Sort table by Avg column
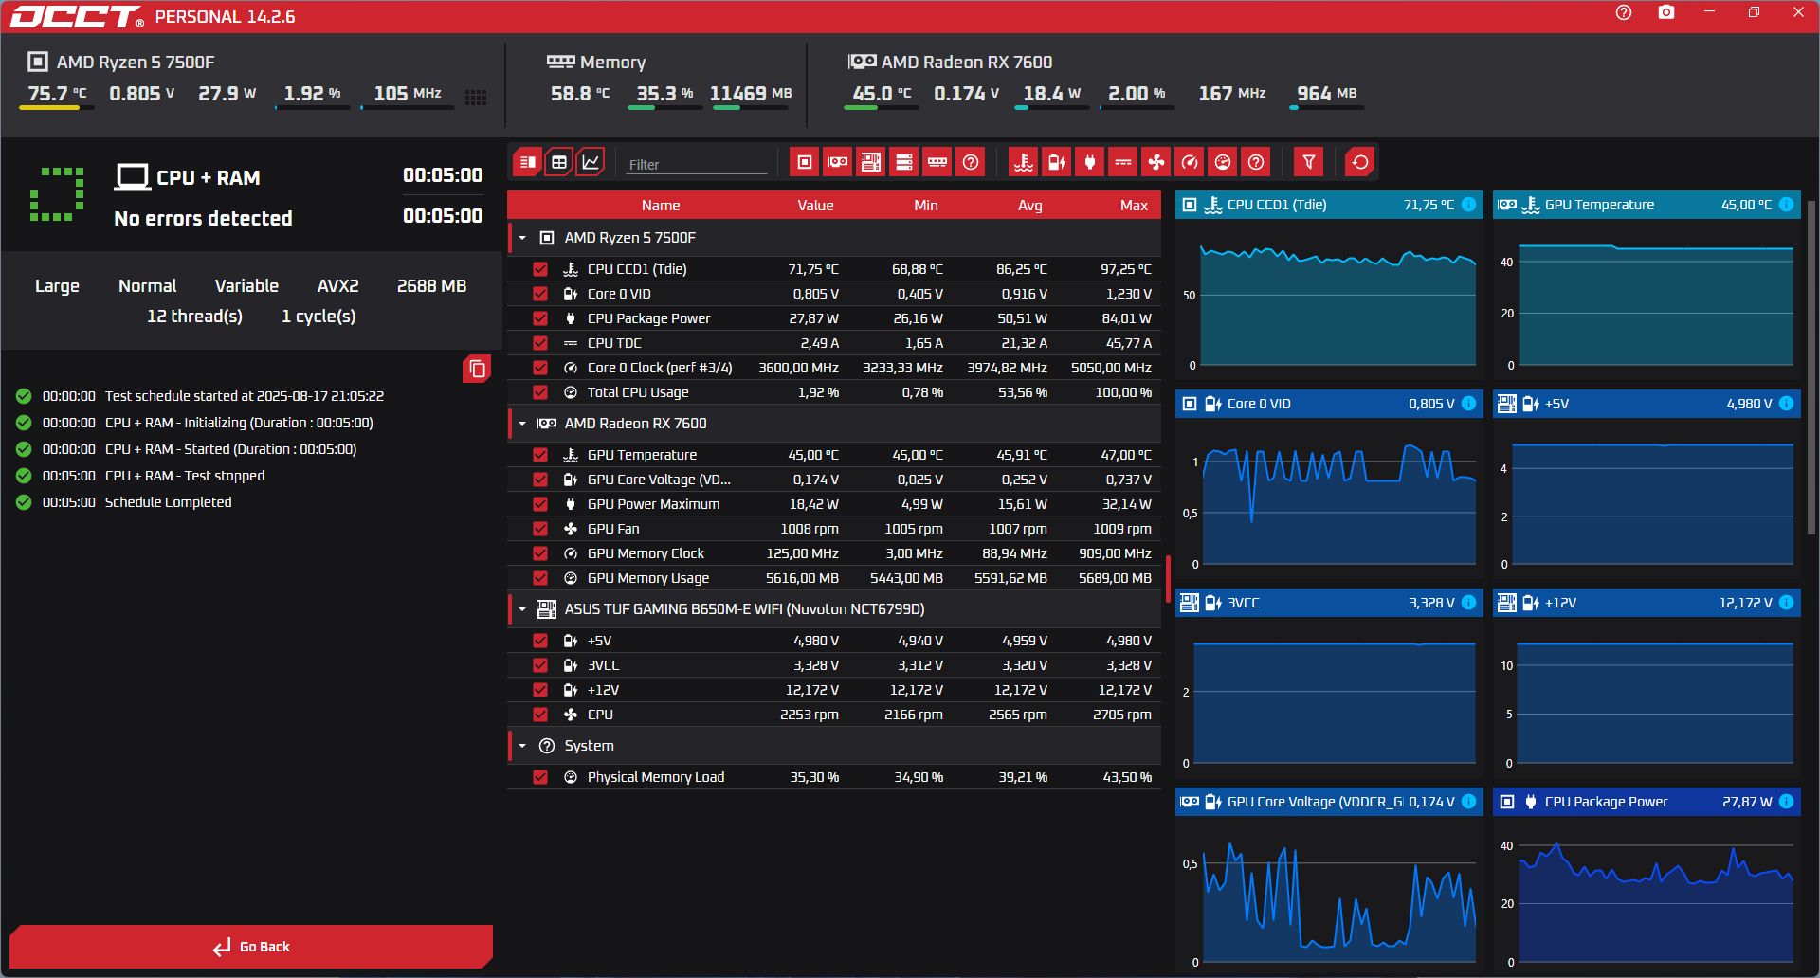 [1030, 206]
